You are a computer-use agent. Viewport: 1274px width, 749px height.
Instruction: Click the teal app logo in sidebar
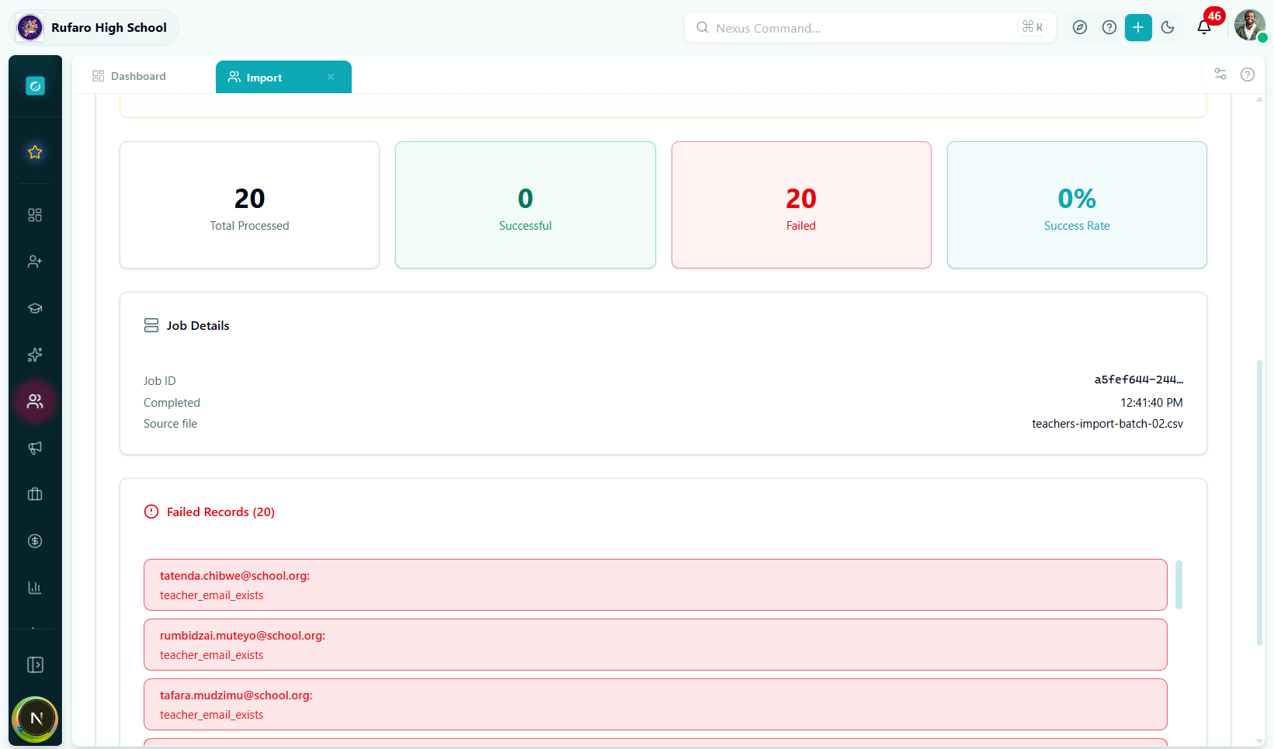tap(35, 86)
